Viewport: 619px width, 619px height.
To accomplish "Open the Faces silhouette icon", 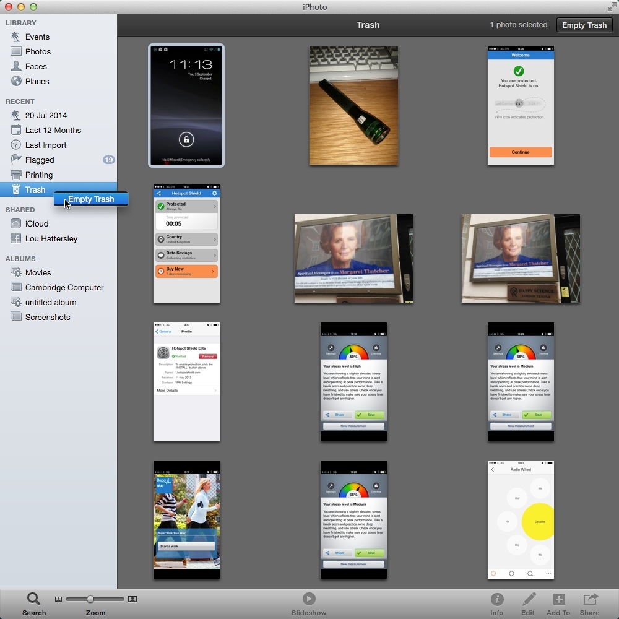I will coord(16,66).
